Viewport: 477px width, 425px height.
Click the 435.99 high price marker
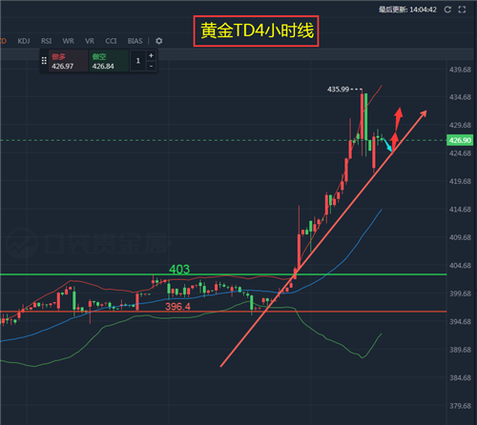point(339,90)
